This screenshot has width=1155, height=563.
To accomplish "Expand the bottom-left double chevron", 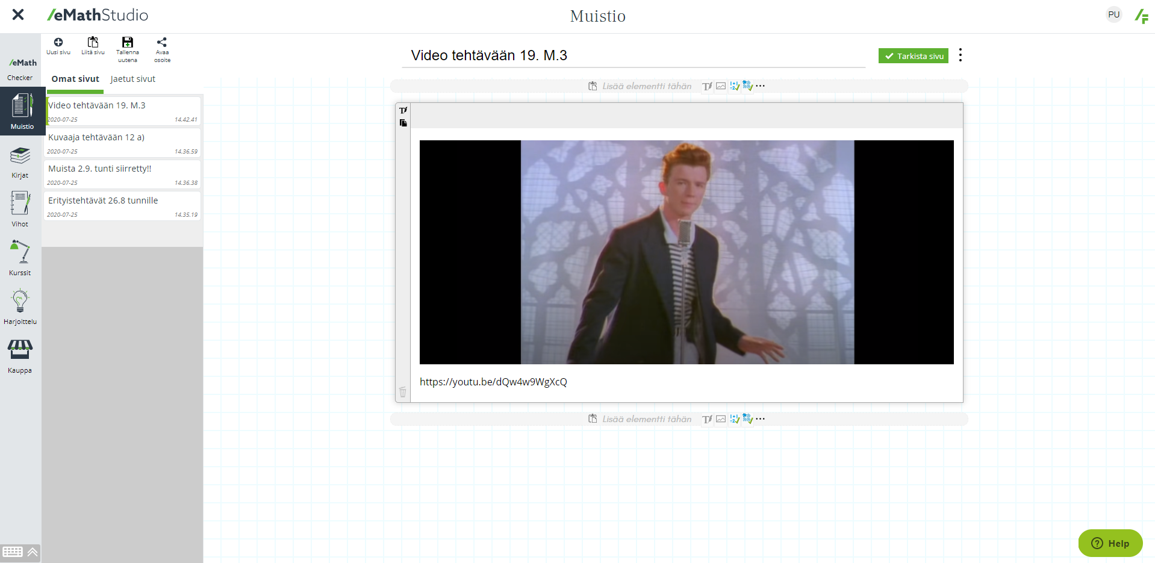I will click(33, 552).
